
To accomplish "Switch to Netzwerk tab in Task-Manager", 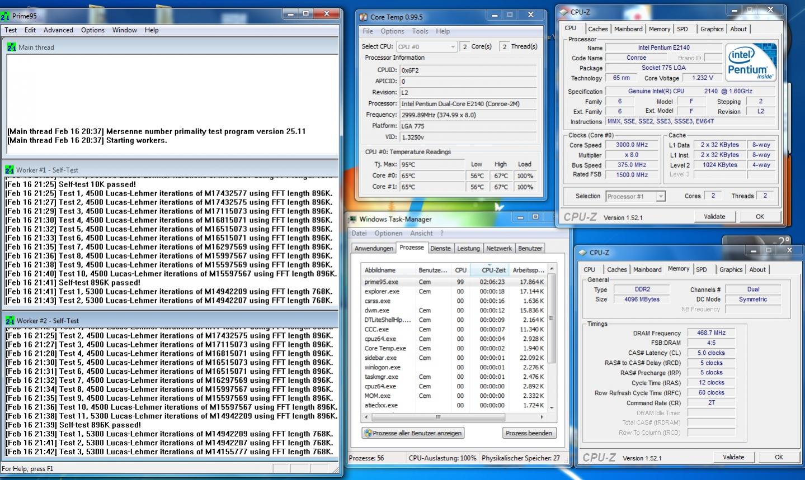I will click(x=499, y=248).
